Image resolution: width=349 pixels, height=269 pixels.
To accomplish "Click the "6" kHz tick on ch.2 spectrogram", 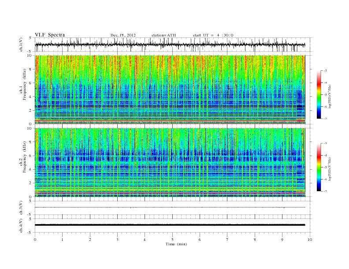I will 31,156.
